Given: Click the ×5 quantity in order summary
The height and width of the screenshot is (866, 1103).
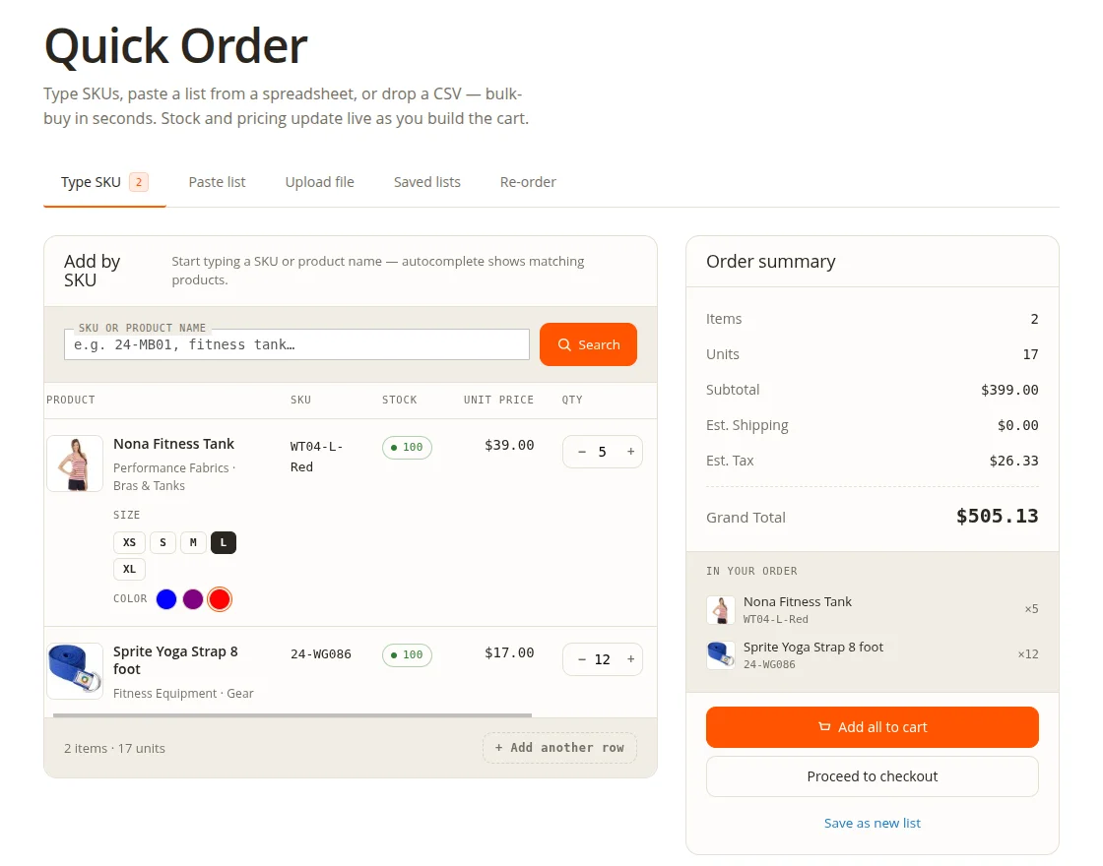Looking at the screenshot, I should coord(1031,609).
